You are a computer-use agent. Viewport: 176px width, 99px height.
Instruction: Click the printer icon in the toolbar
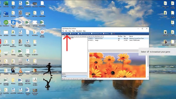click(x=112, y=33)
